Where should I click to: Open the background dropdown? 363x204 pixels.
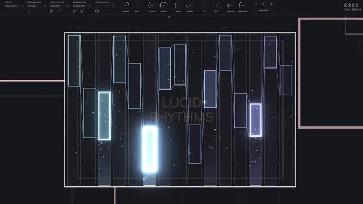click(36, 6)
